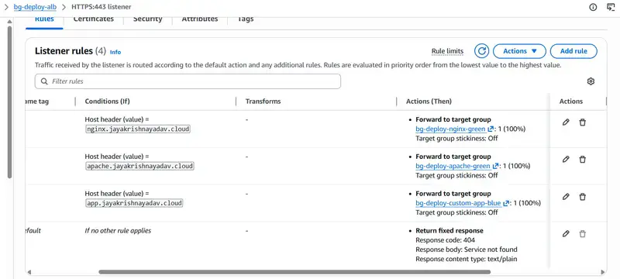Click the breadcrumb chevron before bg-deploy-alb
Screen dimensions: 620x279
click(6, 7)
